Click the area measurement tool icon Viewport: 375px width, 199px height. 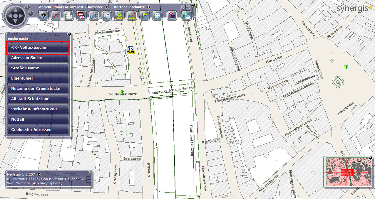(x=119, y=16)
